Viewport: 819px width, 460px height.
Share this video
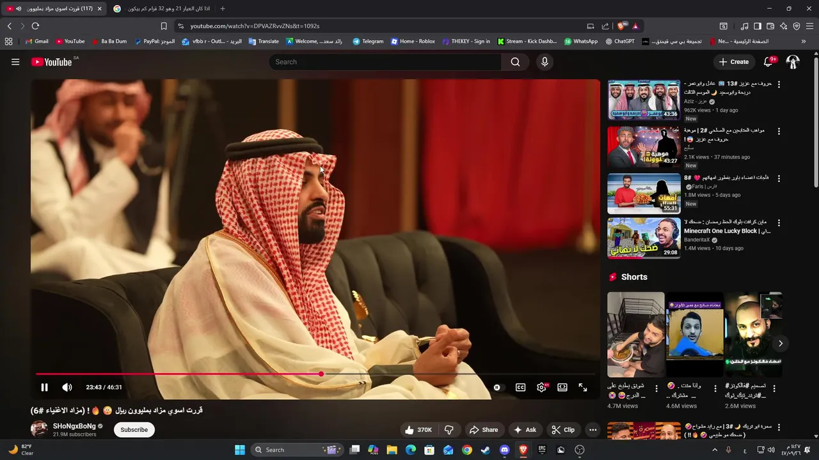[x=483, y=430]
